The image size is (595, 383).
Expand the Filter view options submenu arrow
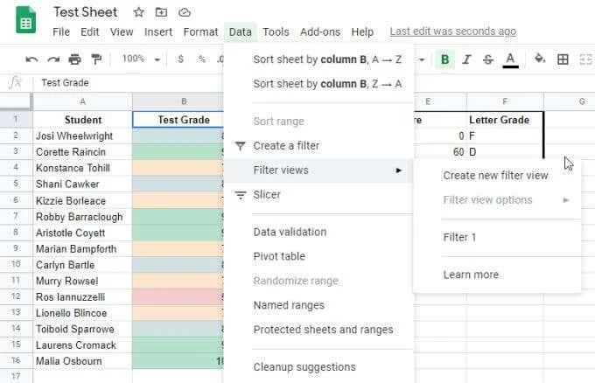point(566,200)
